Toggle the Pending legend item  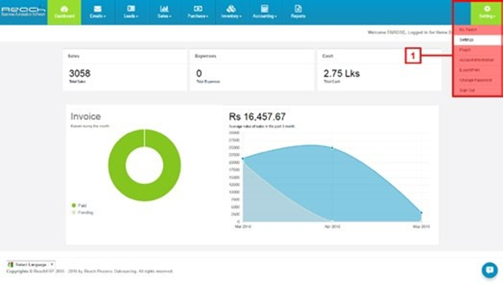pyautogui.click(x=82, y=212)
